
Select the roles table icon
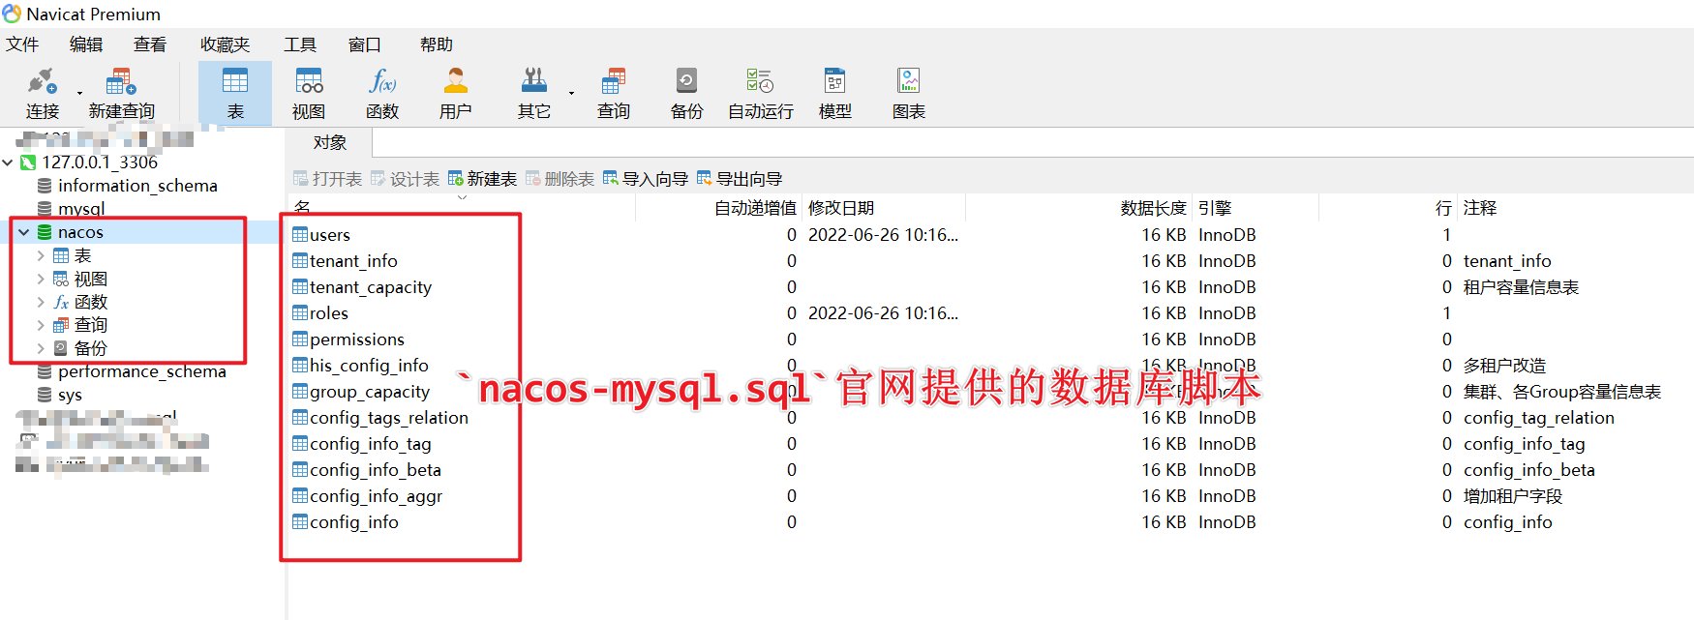point(300,313)
